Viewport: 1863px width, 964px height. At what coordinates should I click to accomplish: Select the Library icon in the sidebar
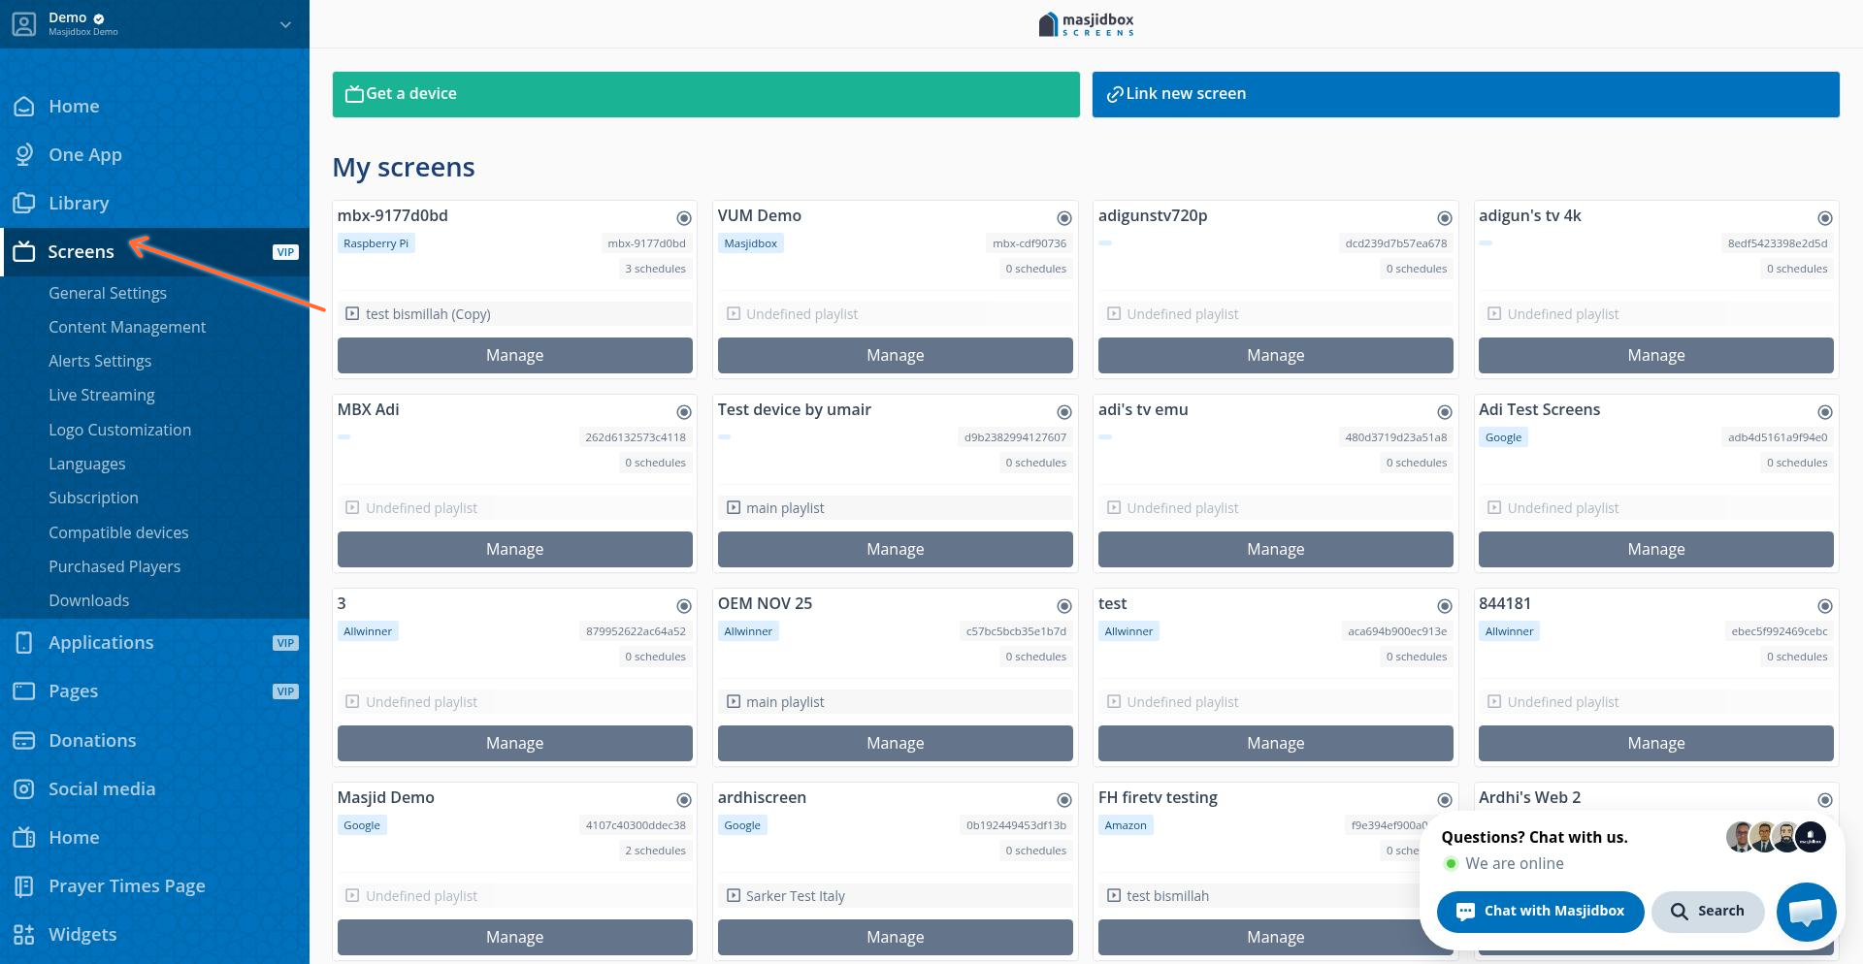(25, 203)
